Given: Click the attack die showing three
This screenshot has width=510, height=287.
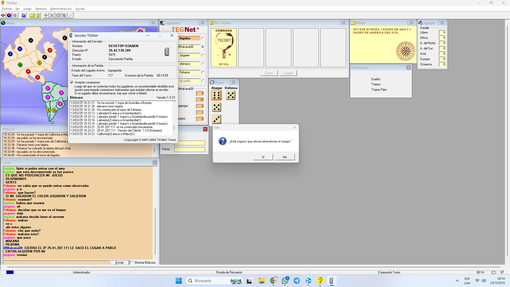Looking at the screenshot, I should click(216, 119).
